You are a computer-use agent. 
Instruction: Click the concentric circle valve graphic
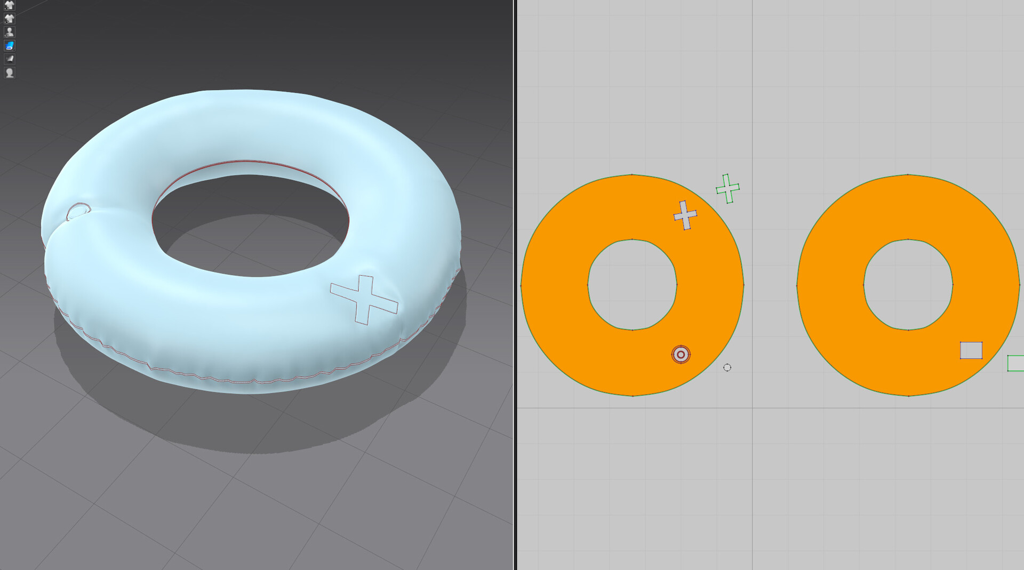[x=681, y=354]
